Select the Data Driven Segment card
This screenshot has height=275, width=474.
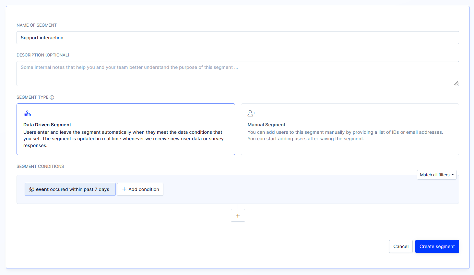tap(126, 129)
